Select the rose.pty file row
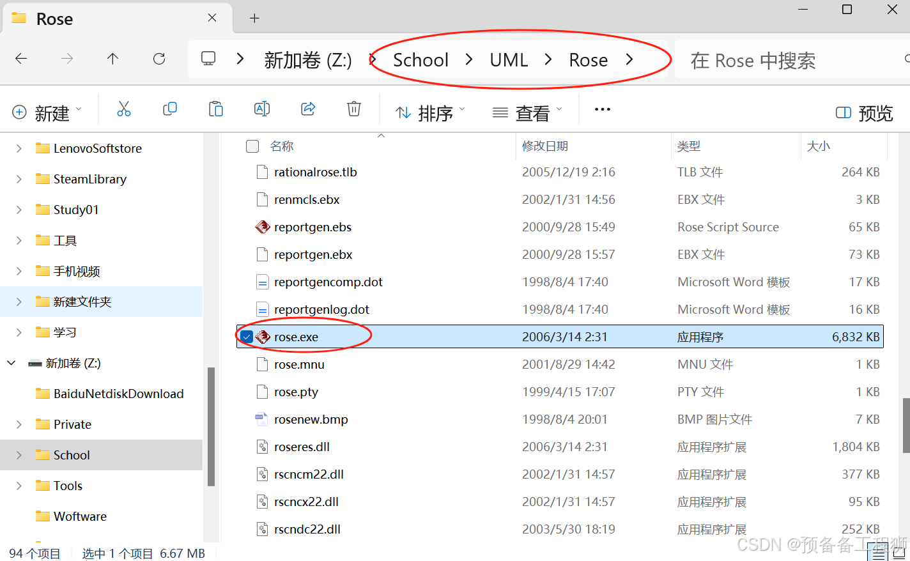The height and width of the screenshot is (561, 910). point(560,392)
